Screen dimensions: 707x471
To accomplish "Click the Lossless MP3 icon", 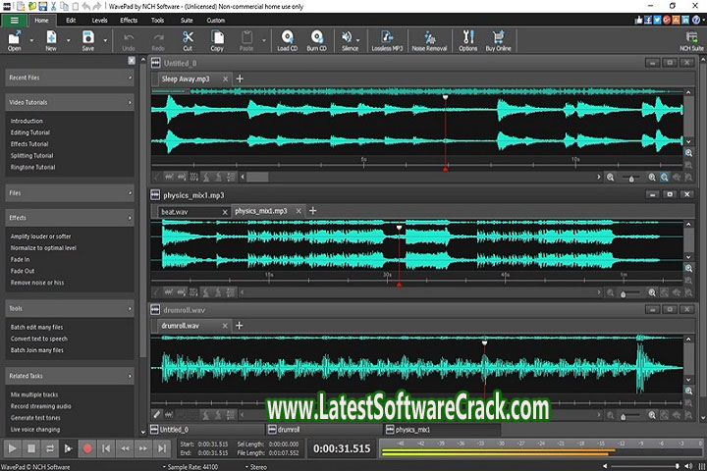I will [x=386, y=39].
